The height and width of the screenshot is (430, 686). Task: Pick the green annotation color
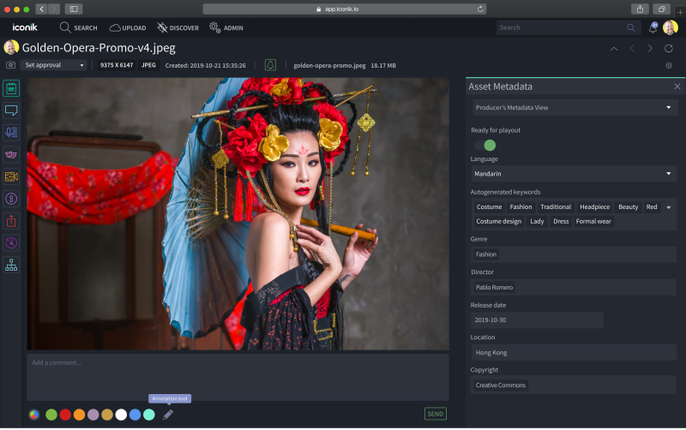point(51,415)
